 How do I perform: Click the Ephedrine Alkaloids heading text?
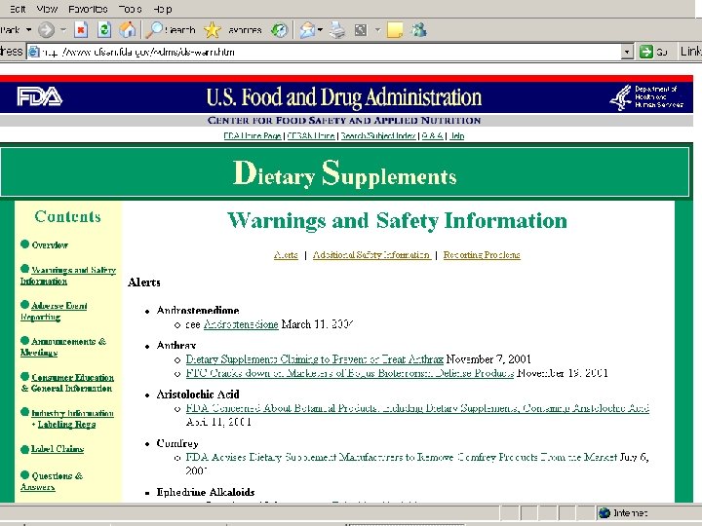(x=206, y=492)
